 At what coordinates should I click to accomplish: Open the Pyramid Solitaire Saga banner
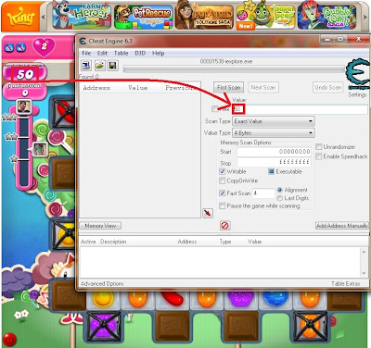tap(205, 16)
